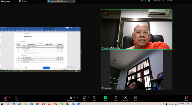The image size is (192, 105).
Task: Click Sign in at the top
Action: point(144,1)
